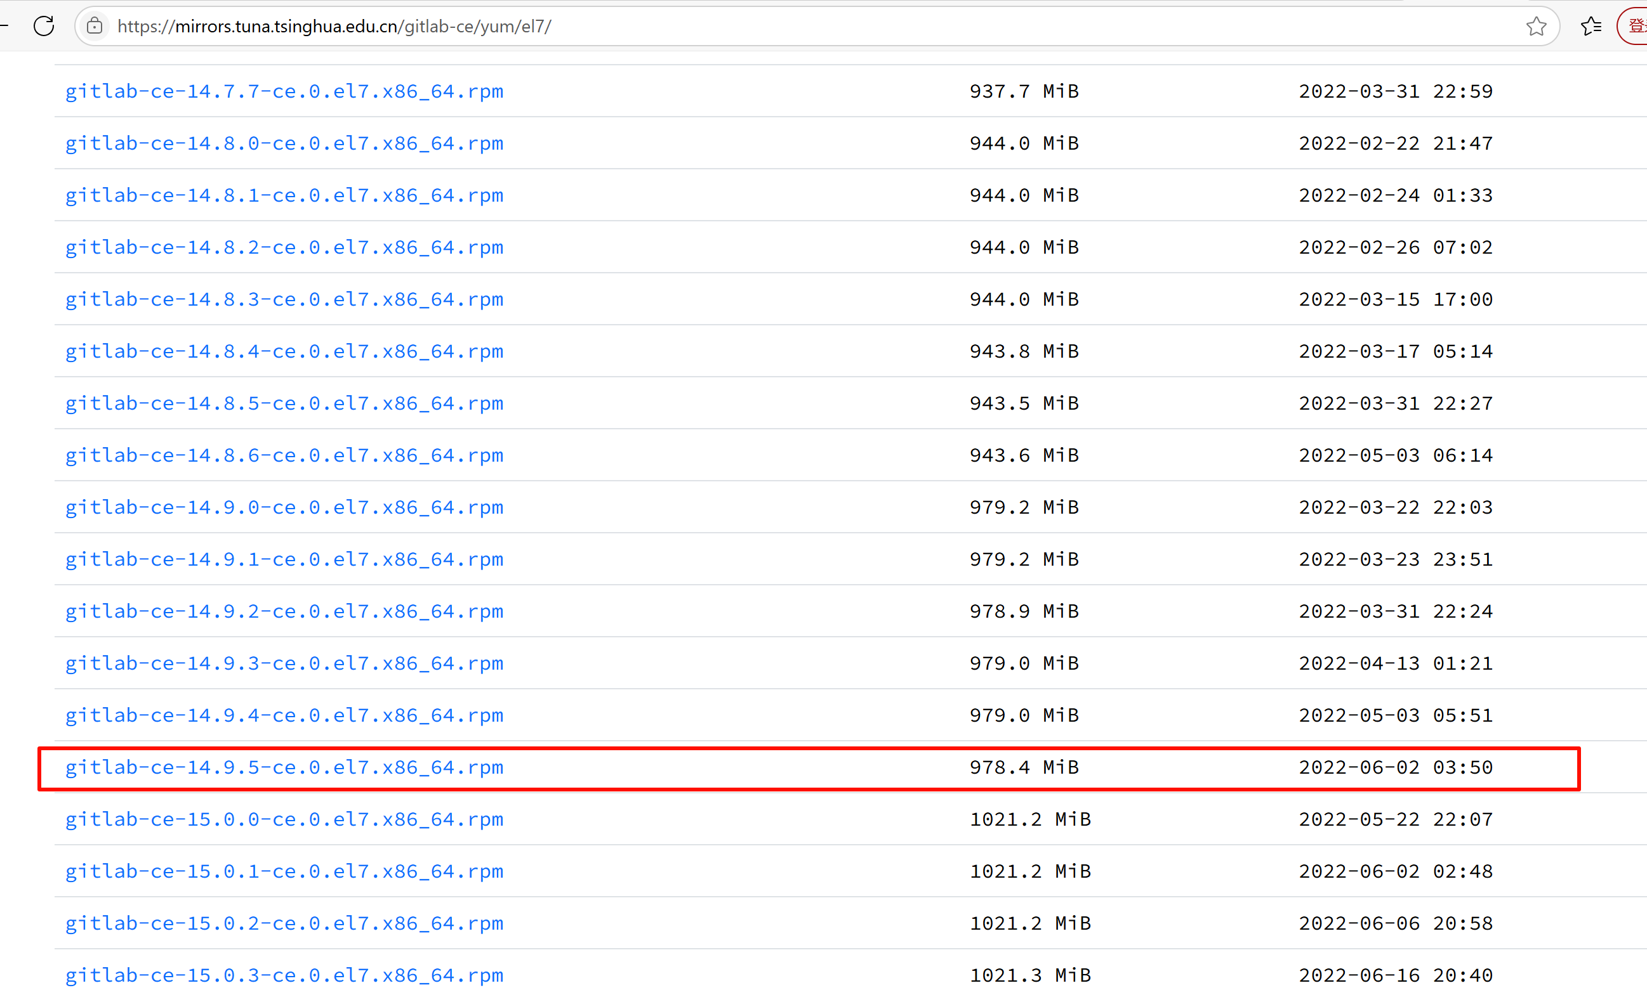Select the 943.5 MiB size value

(1025, 404)
